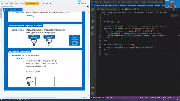Open the Terminal menu in VS Code
Image resolution: width=180 pixels, height=101 pixels.
(129, 2)
